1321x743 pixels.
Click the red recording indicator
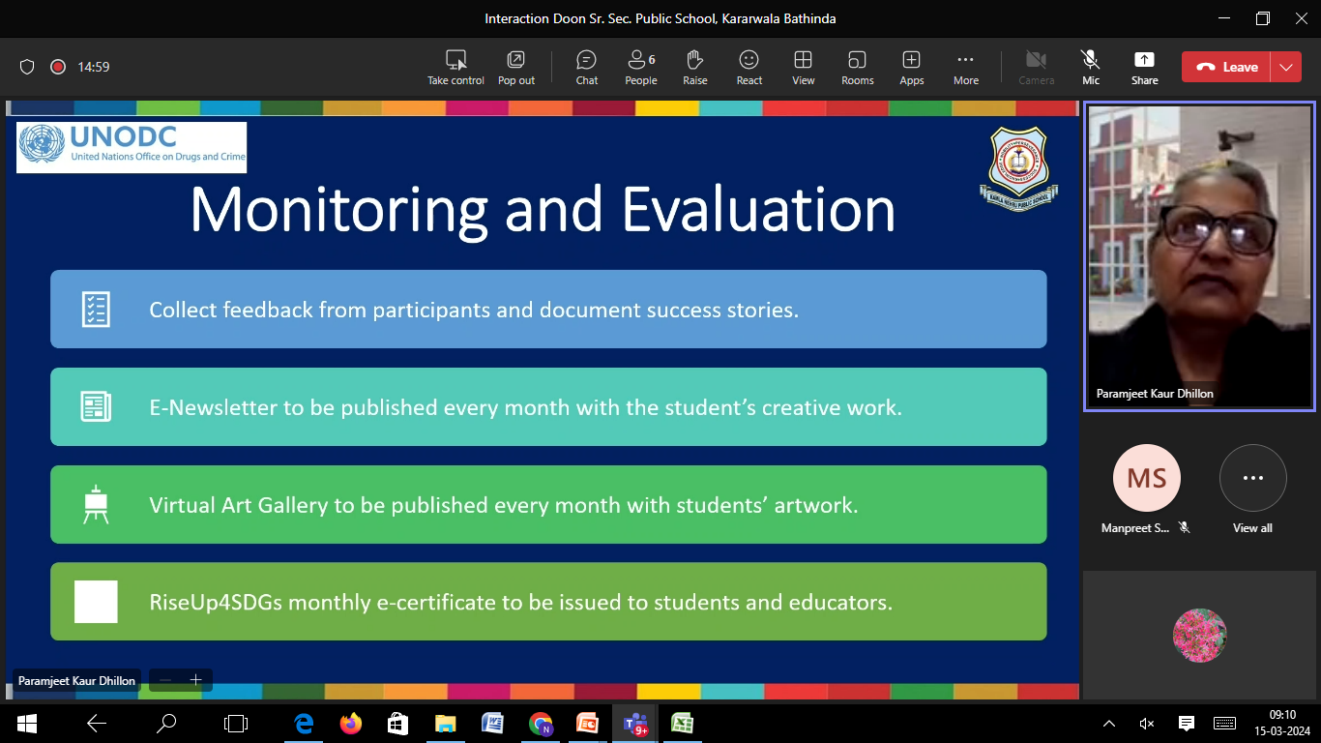[58, 67]
